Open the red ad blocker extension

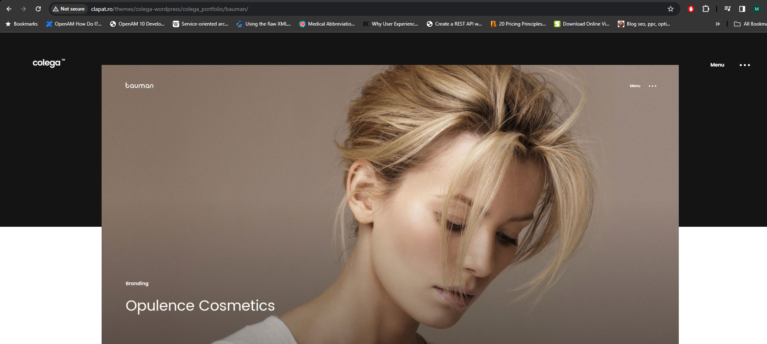tap(691, 9)
